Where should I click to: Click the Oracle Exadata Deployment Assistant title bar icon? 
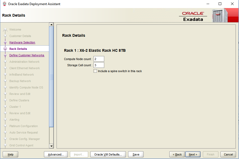click(4, 4)
